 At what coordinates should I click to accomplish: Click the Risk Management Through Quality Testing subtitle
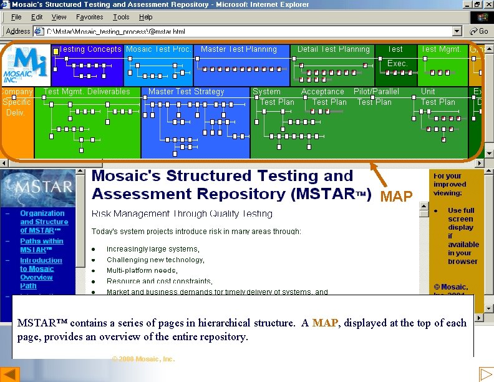tap(182, 213)
